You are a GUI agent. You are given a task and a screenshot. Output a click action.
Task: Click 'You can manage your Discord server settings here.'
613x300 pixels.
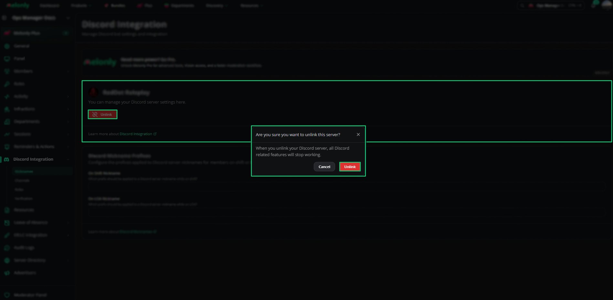pos(137,102)
